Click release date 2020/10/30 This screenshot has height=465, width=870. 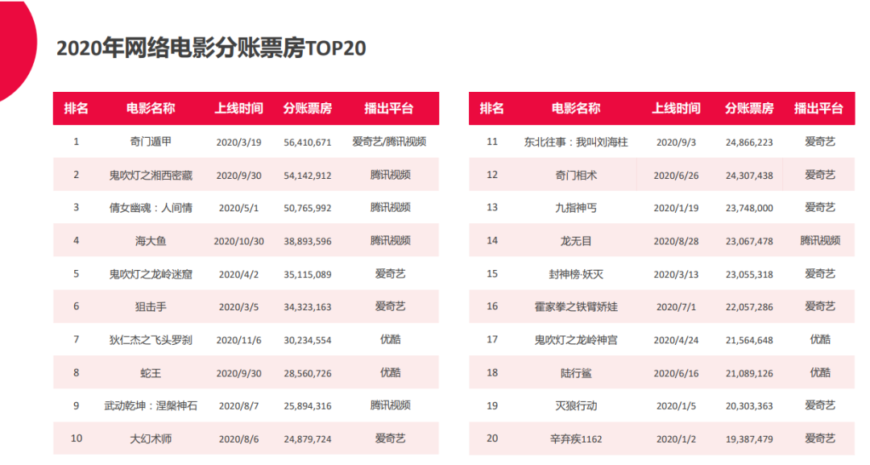click(238, 242)
